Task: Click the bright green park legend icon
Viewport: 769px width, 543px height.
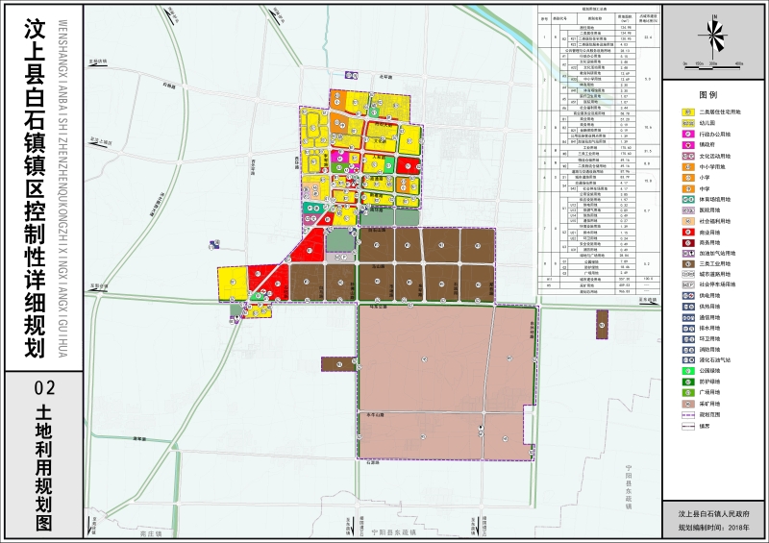Action: tap(687, 371)
